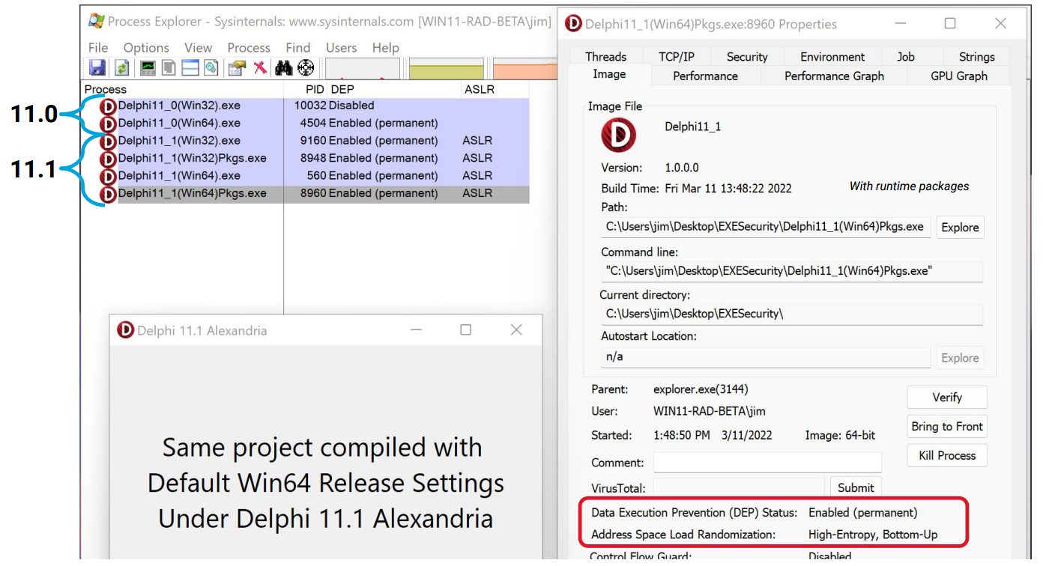The width and height of the screenshot is (1043, 566).
Task: Open the GPU Graph tab
Action: 958,76
